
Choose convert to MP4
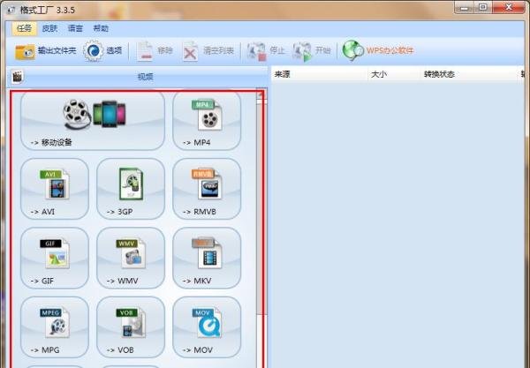point(207,121)
